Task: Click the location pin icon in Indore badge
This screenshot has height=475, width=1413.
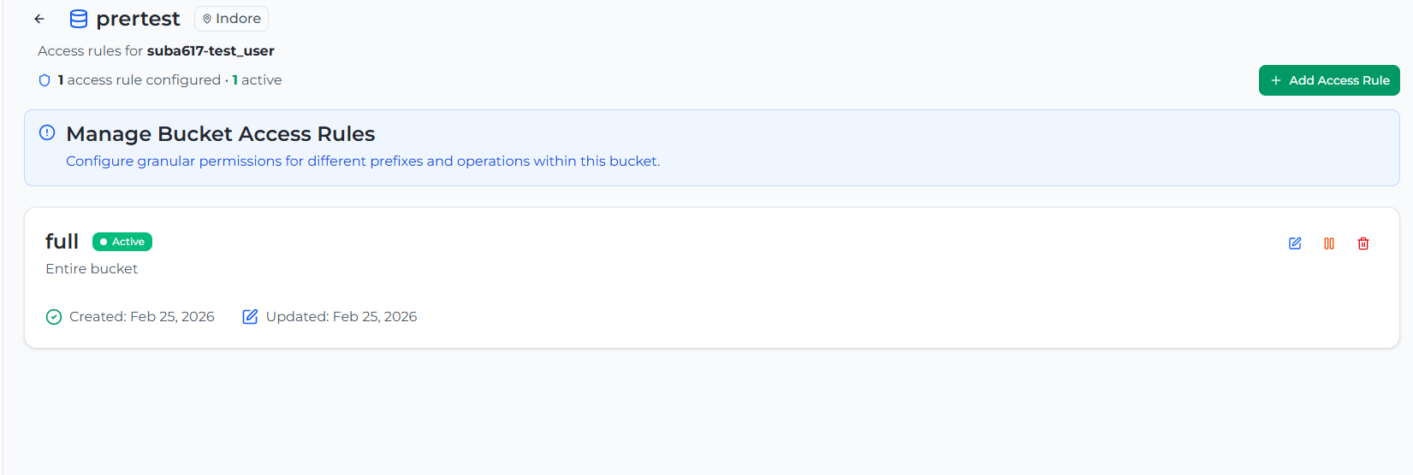Action: click(x=207, y=19)
